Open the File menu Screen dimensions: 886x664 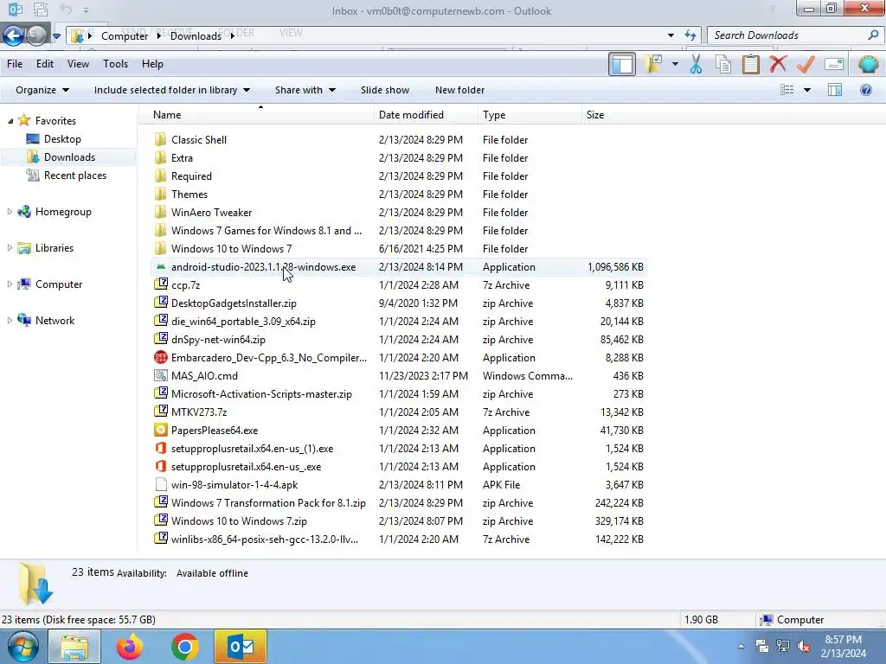tap(15, 64)
